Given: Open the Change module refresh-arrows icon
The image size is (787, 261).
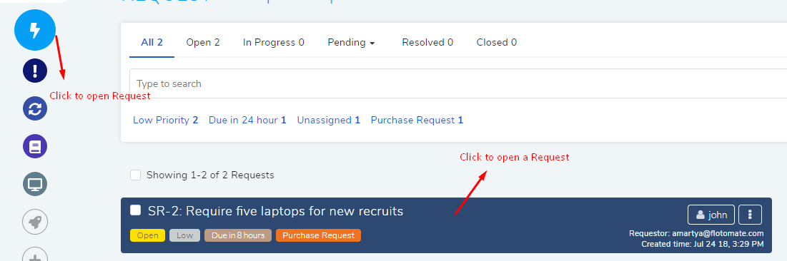Looking at the screenshot, I should (x=34, y=108).
